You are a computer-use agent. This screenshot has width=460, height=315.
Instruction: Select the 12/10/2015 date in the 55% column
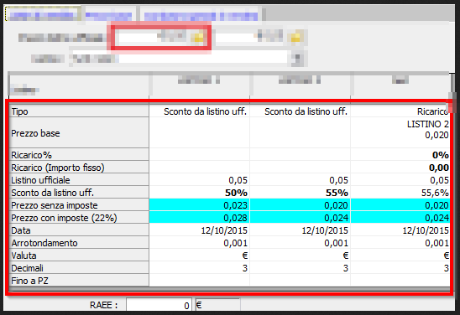click(x=301, y=230)
